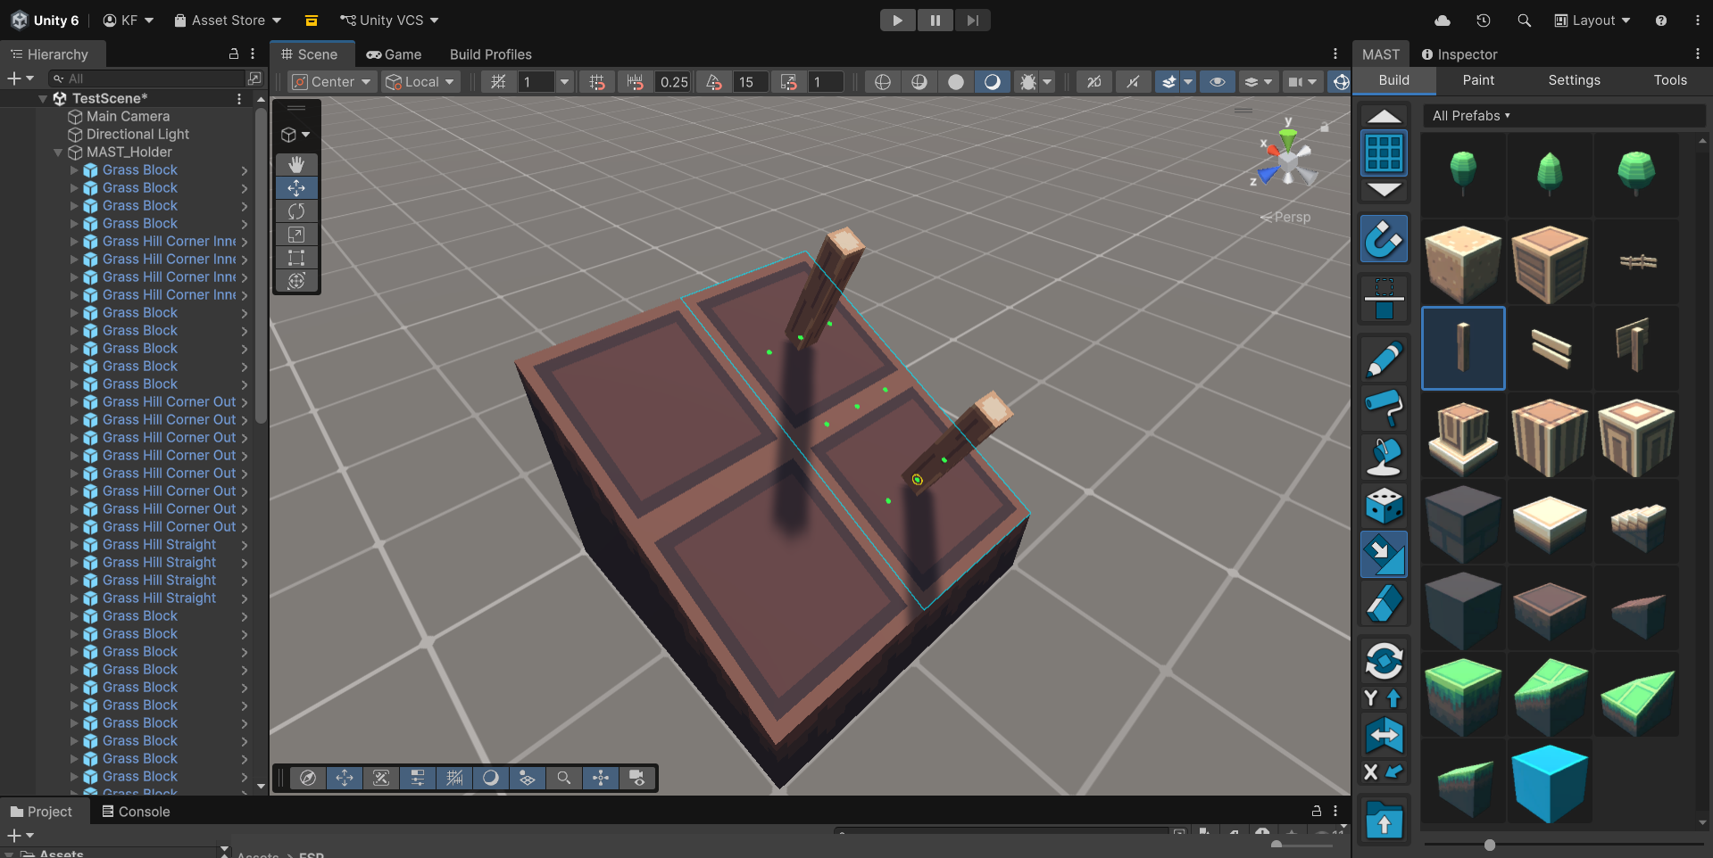This screenshot has width=1713, height=858.
Task: Move MAST grid up with arrow
Action: (1384, 116)
